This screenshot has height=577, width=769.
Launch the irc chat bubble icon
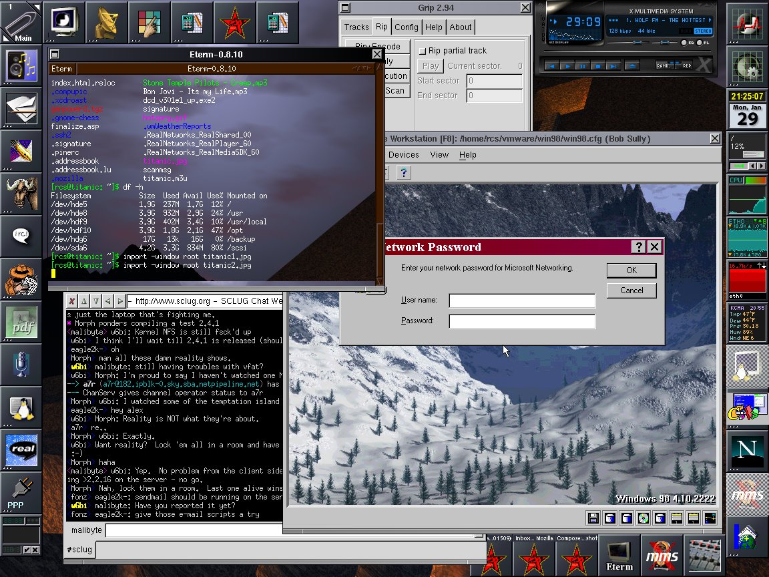point(21,236)
